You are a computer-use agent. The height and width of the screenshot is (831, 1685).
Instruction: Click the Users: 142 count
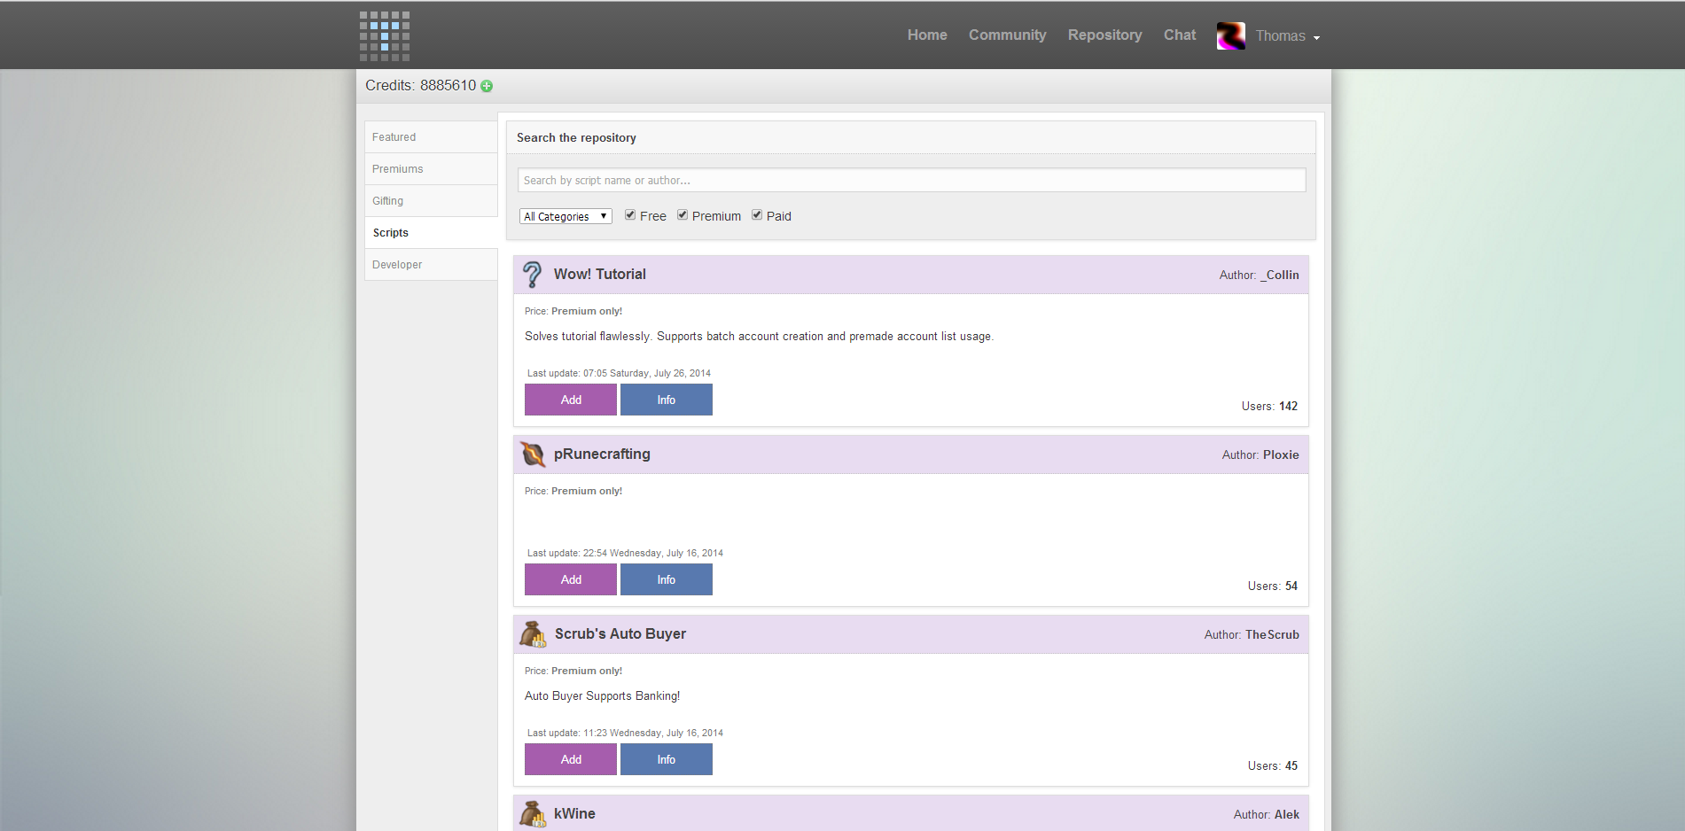click(x=1269, y=407)
